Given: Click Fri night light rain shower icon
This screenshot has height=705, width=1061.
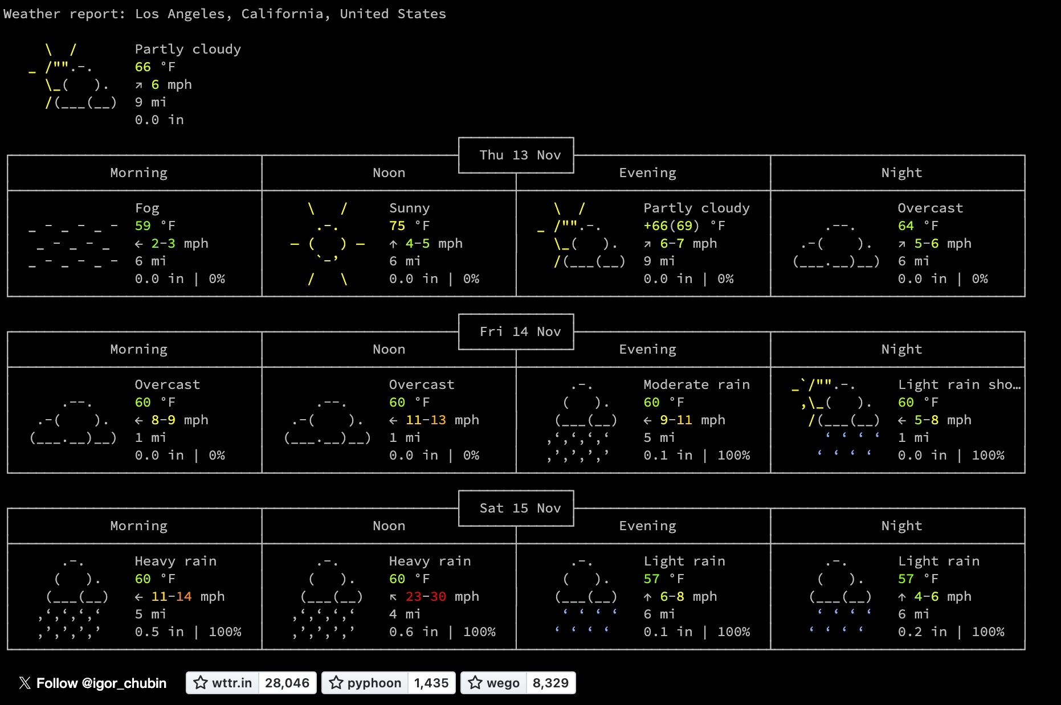Looking at the screenshot, I should click(836, 417).
